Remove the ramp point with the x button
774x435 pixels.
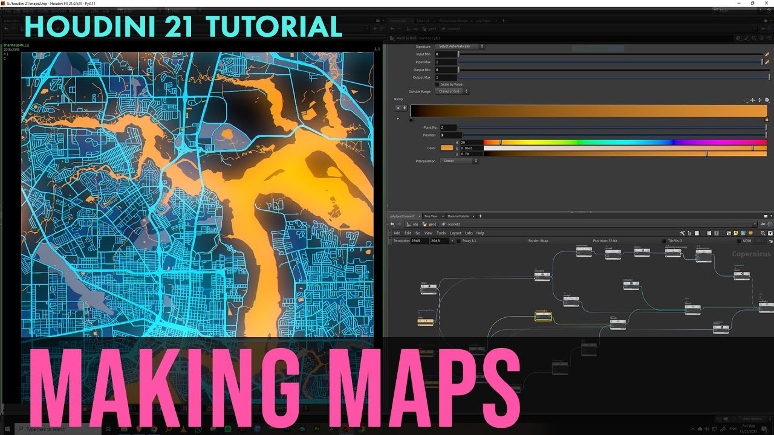(x=398, y=108)
